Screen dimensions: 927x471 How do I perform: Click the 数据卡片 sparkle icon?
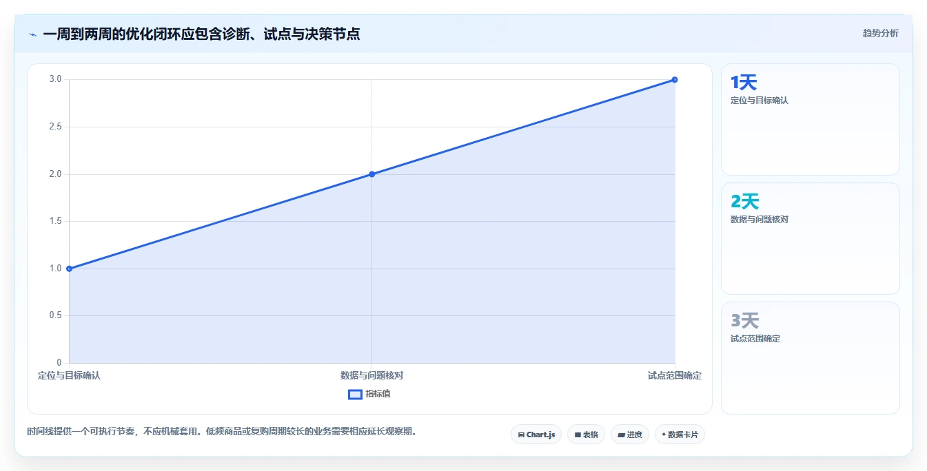[x=664, y=435]
